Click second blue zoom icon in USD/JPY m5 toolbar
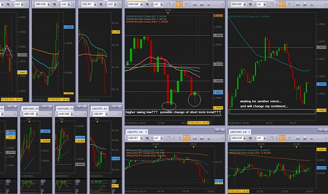 coord(202,138)
